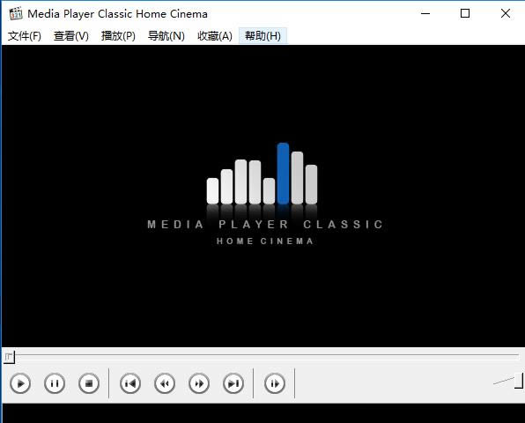Click the fast-forward (increase speed) button
This screenshot has width=525, height=423.
[x=199, y=383]
